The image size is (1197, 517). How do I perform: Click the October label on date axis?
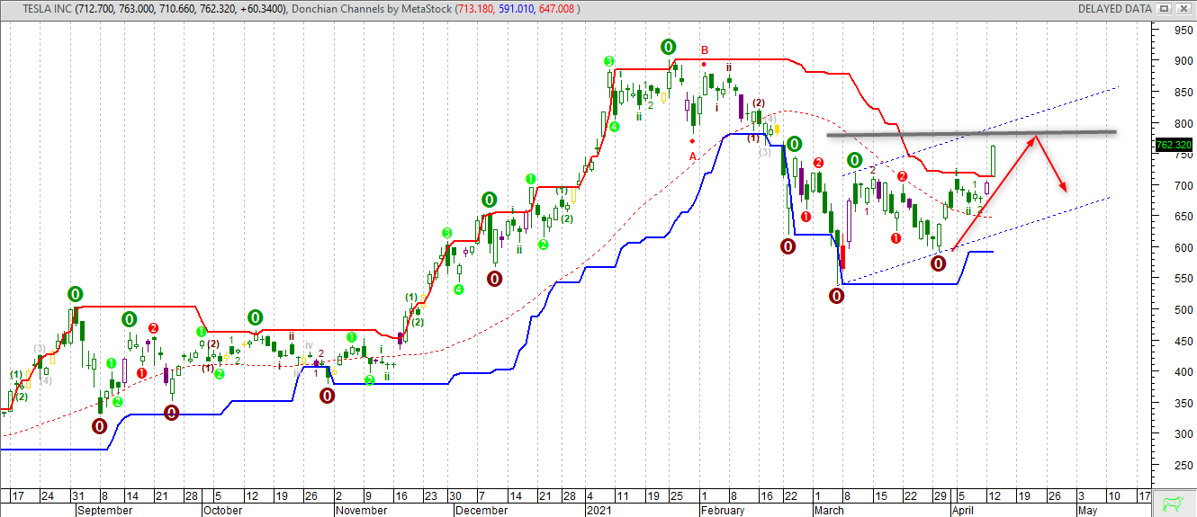[x=222, y=510]
